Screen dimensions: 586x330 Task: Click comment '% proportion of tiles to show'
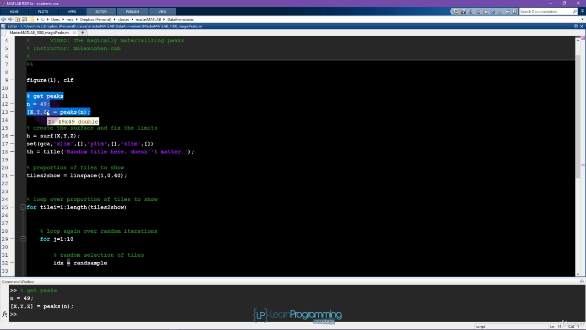point(75,167)
